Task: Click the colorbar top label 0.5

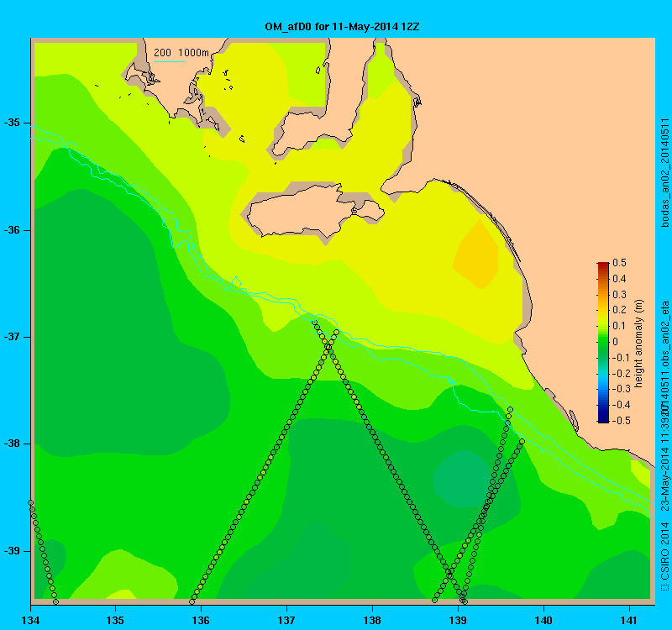Action: pyautogui.click(x=620, y=263)
